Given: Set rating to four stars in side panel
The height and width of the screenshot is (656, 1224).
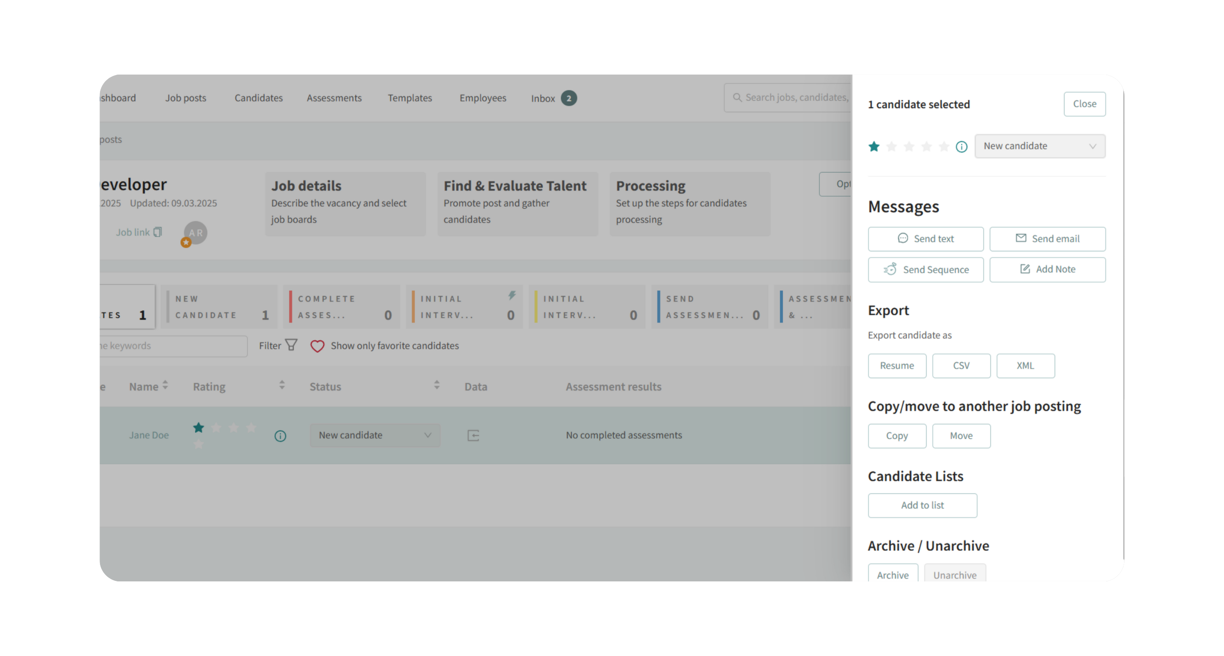Looking at the screenshot, I should pos(927,146).
